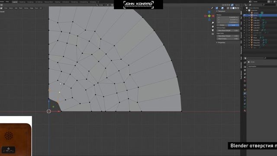
Task: Open the Options dropdown in viewport header
Action: click(x=238, y=5)
